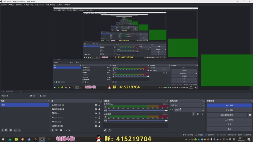
Task: Mute the 桌面音频 speaker icon
Action: point(106,121)
